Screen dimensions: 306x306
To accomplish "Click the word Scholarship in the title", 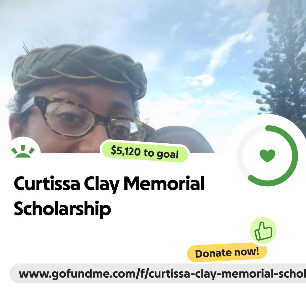I will coord(62,209).
